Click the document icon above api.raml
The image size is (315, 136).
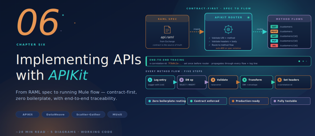[x=167, y=30]
